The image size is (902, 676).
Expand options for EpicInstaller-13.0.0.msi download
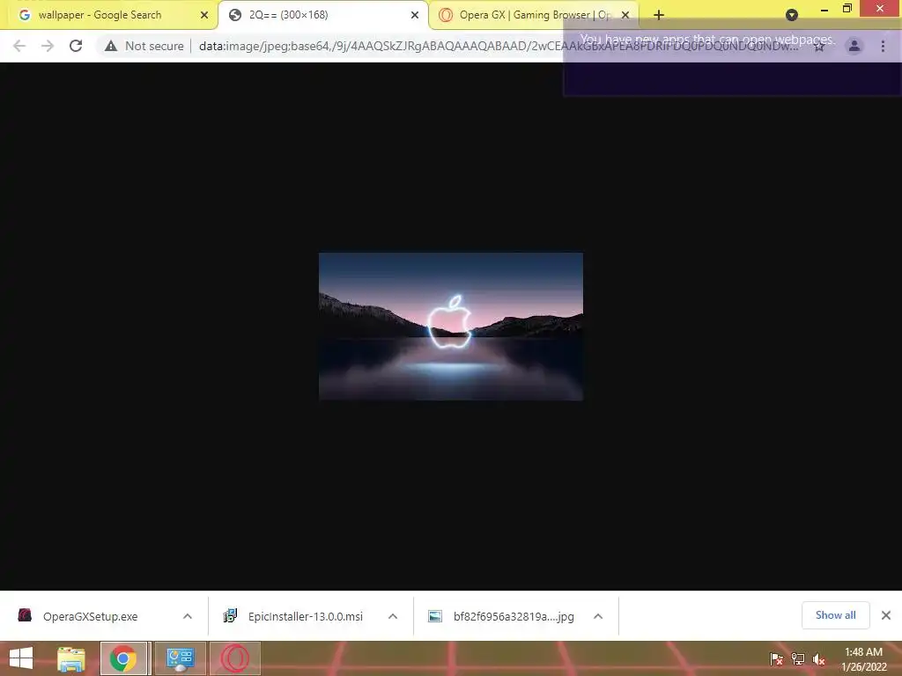pos(393,616)
